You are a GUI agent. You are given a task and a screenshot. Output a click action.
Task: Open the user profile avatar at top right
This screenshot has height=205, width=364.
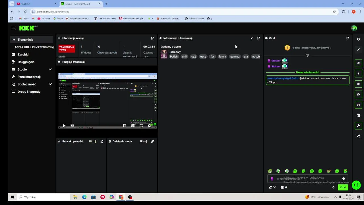[x=354, y=28]
